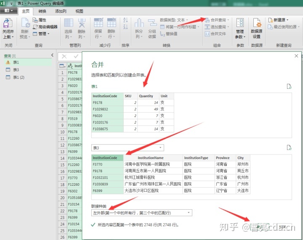303x240 pixels.
Task: Click cell F6020 in row 3 of grid
Action: [x=74, y=85]
